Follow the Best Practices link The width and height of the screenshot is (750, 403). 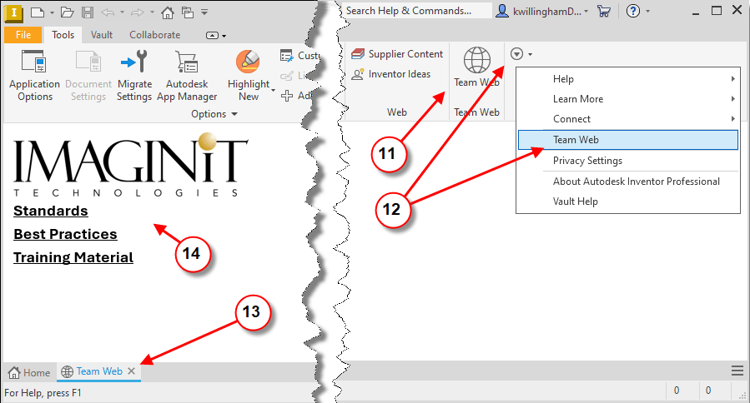[x=65, y=235]
